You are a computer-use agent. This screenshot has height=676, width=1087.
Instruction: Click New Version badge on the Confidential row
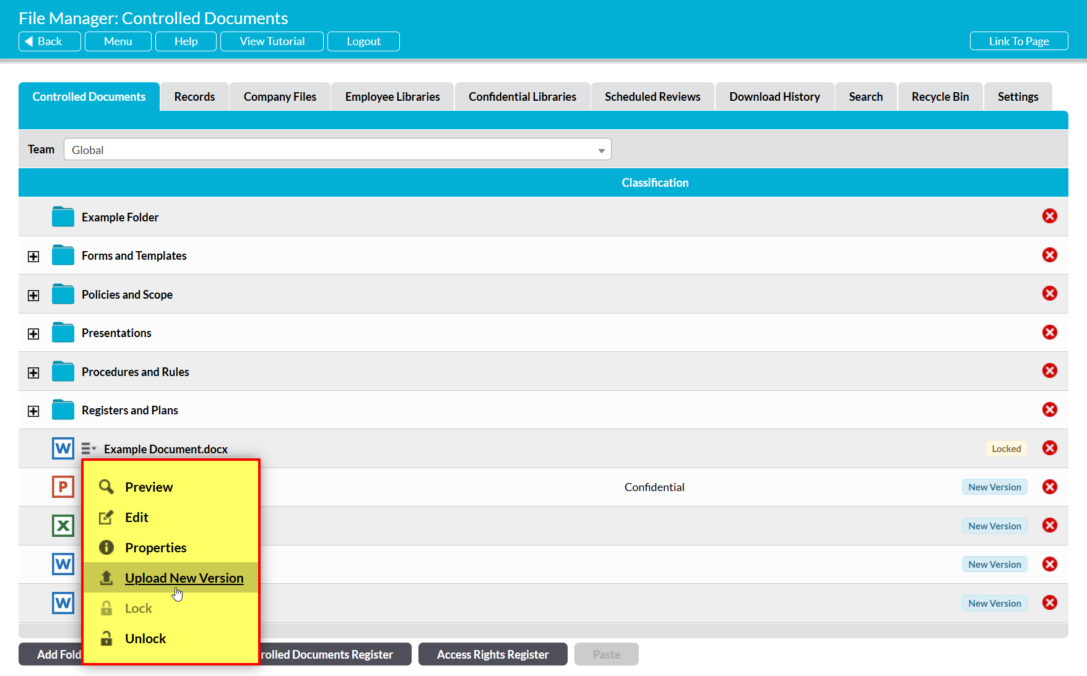tap(994, 487)
